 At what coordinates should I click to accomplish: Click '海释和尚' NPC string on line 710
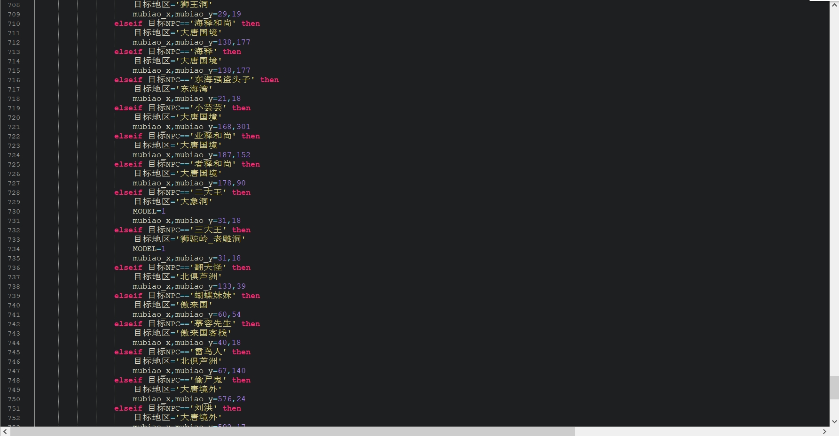click(x=213, y=23)
